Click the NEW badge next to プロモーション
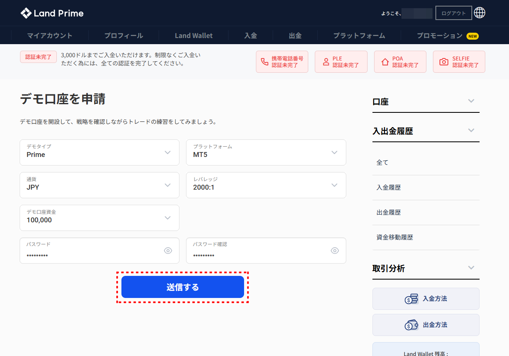This screenshot has width=509, height=356. 473,36
